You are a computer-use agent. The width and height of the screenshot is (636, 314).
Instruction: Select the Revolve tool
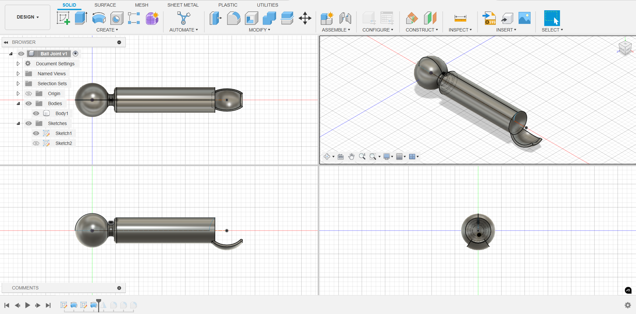click(99, 18)
